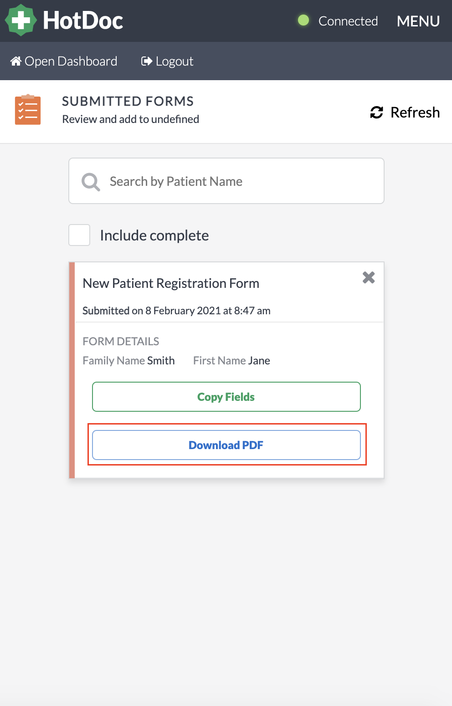Click the home icon beside Open Dashboard
This screenshot has width=452, height=706.
coord(16,60)
